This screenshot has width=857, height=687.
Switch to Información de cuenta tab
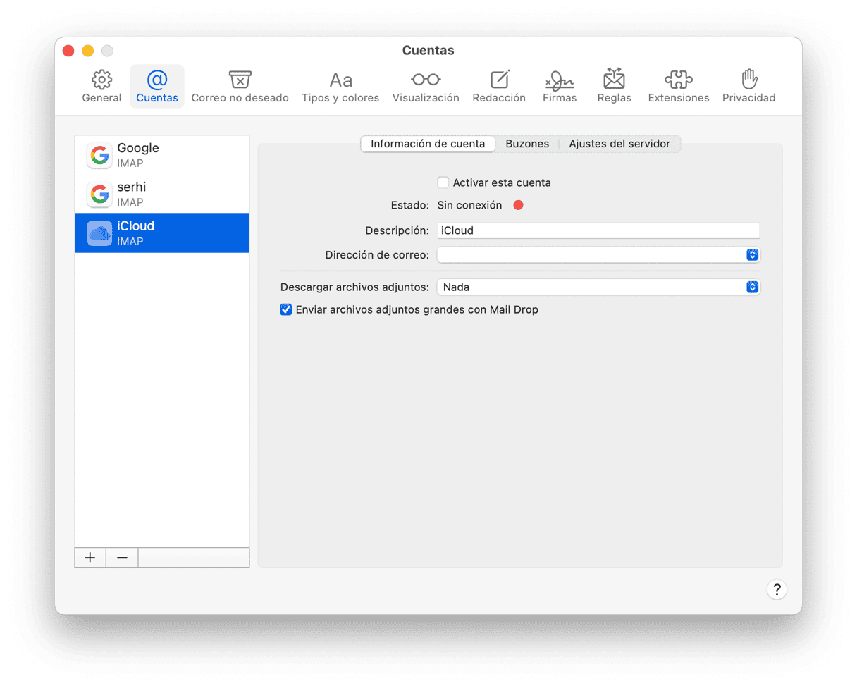click(428, 144)
